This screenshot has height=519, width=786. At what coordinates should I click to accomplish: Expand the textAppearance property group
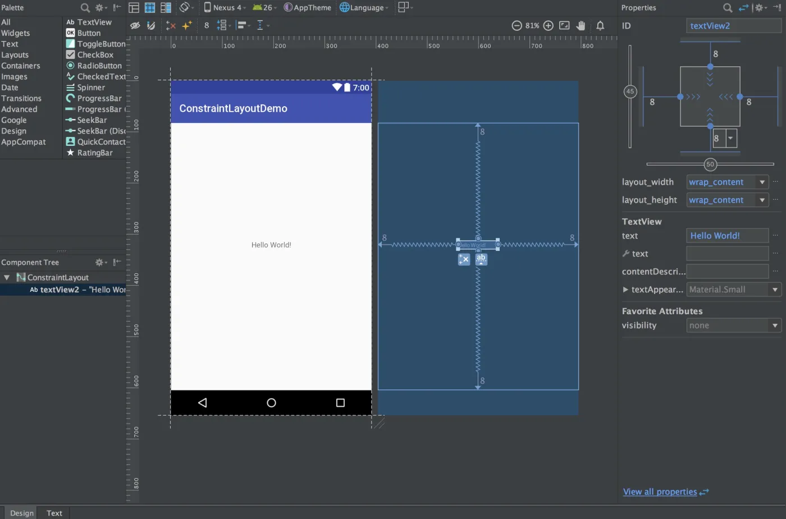(625, 290)
